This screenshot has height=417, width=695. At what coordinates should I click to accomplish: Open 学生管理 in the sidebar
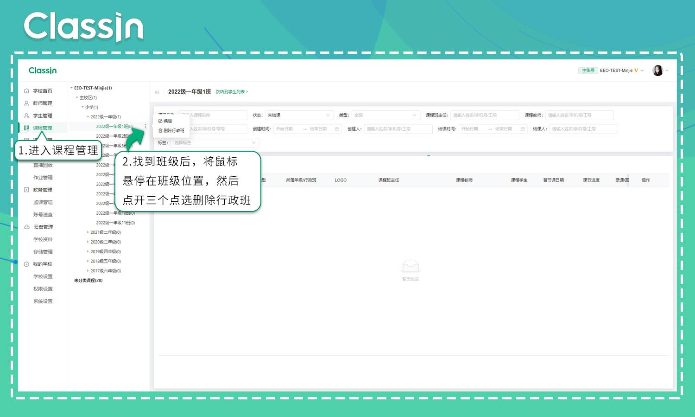click(x=43, y=116)
